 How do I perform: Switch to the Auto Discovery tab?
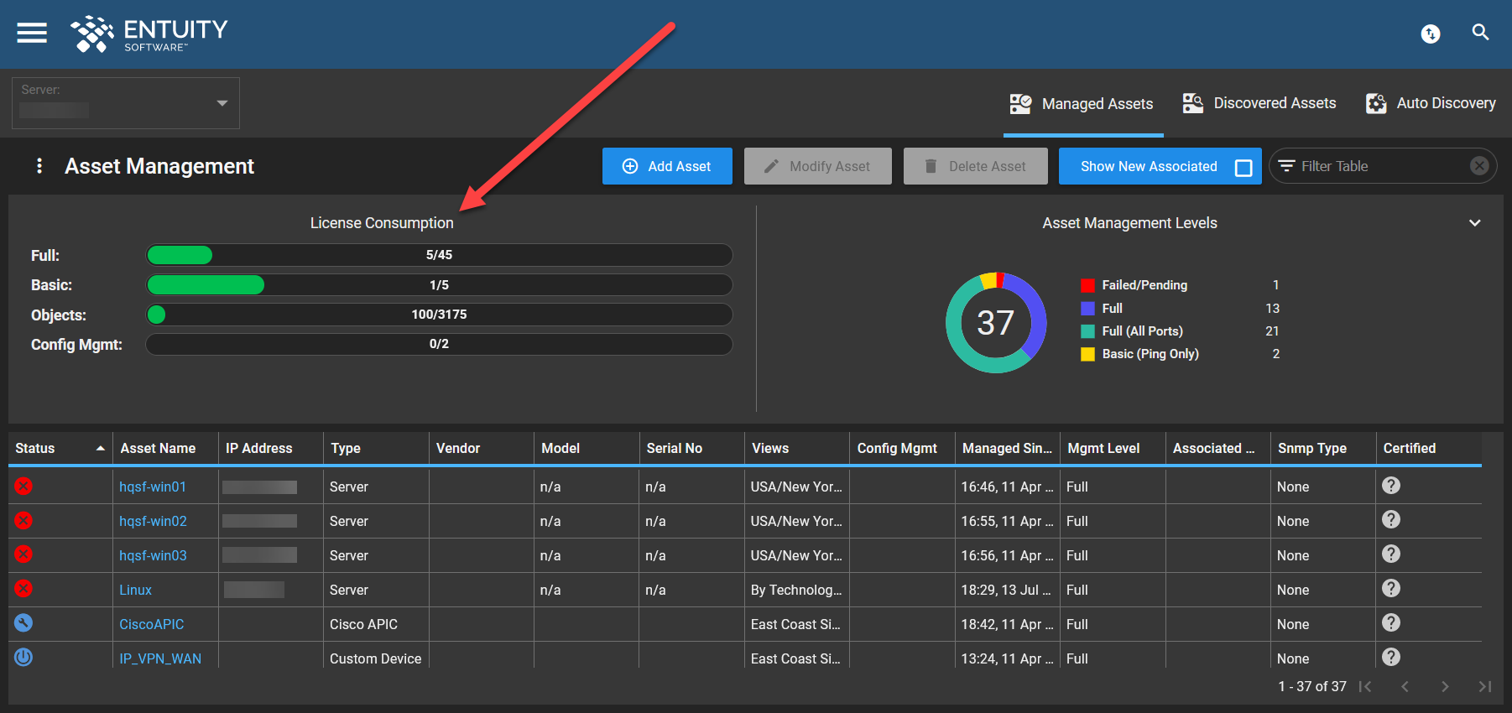(x=1431, y=103)
